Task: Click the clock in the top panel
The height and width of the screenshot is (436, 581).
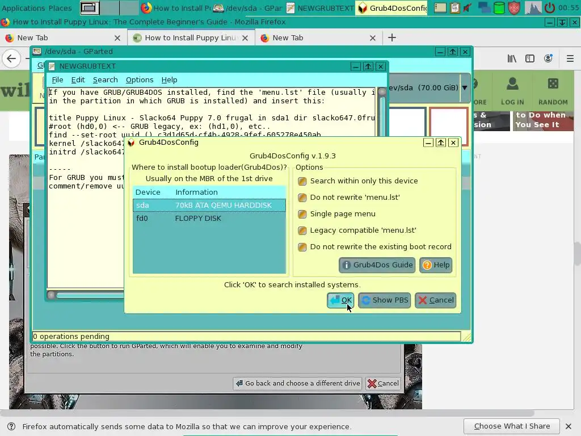Action: (569, 8)
